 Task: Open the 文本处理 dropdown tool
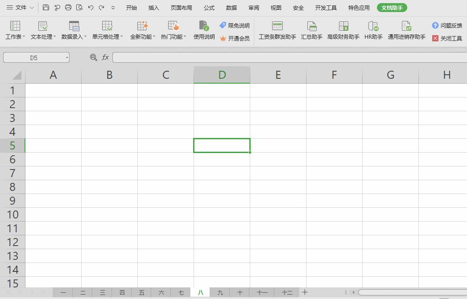43,30
